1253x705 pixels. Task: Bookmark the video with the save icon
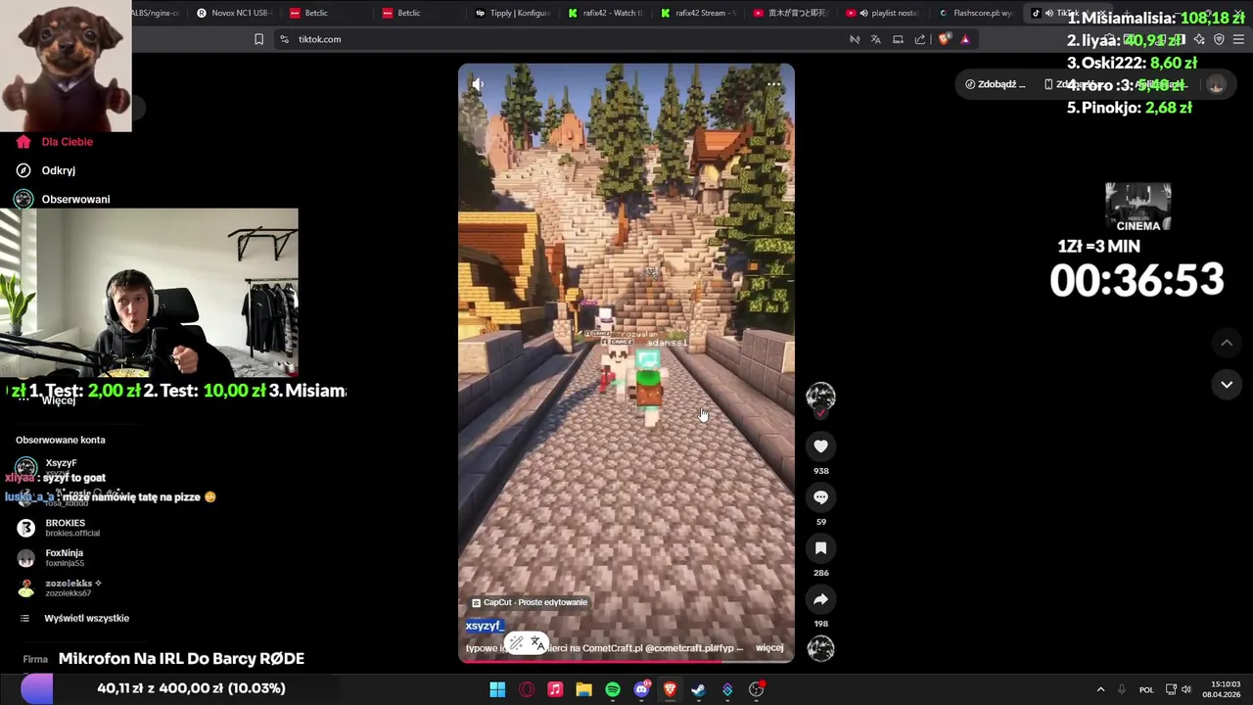coord(820,548)
